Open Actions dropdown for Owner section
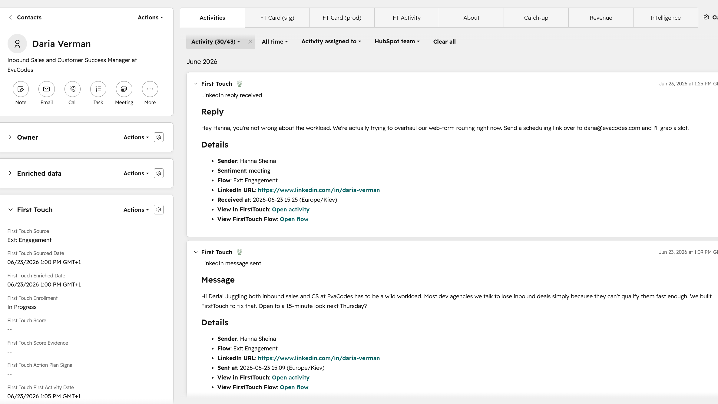 coord(136,137)
